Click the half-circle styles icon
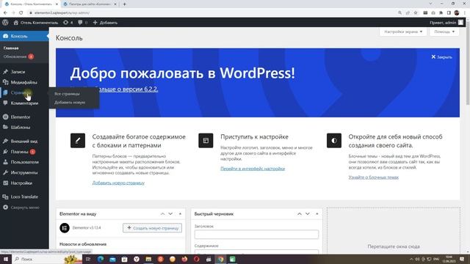Viewport: 470px width, 264px height. point(334,140)
